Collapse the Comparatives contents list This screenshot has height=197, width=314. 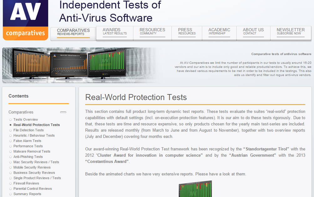(x=63, y=112)
